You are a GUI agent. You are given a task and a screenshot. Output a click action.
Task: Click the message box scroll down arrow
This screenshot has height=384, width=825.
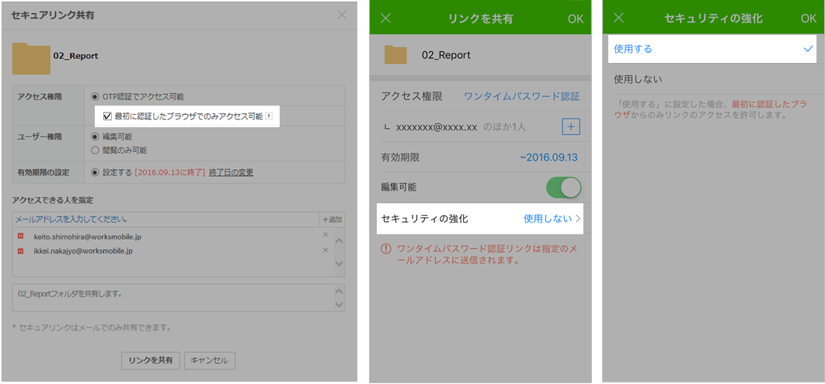339,305
